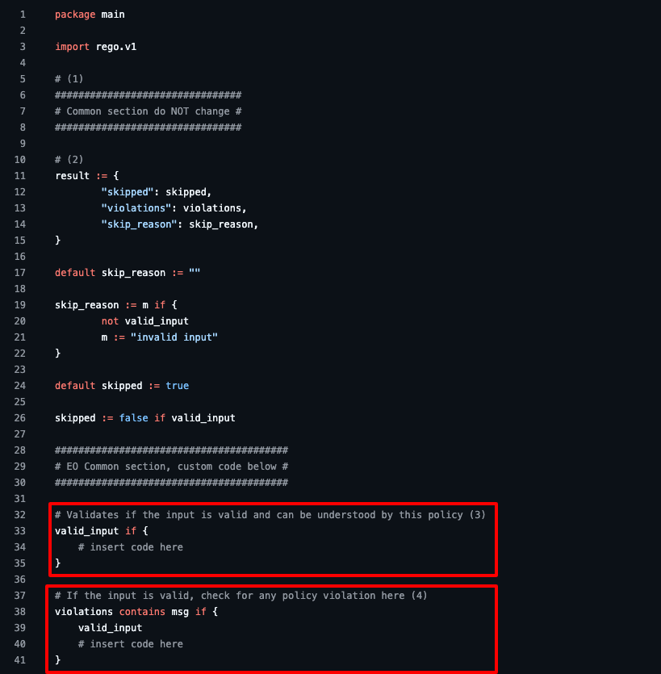
Task: Click line number 39 in the gutter
Action: pos(20,628)
